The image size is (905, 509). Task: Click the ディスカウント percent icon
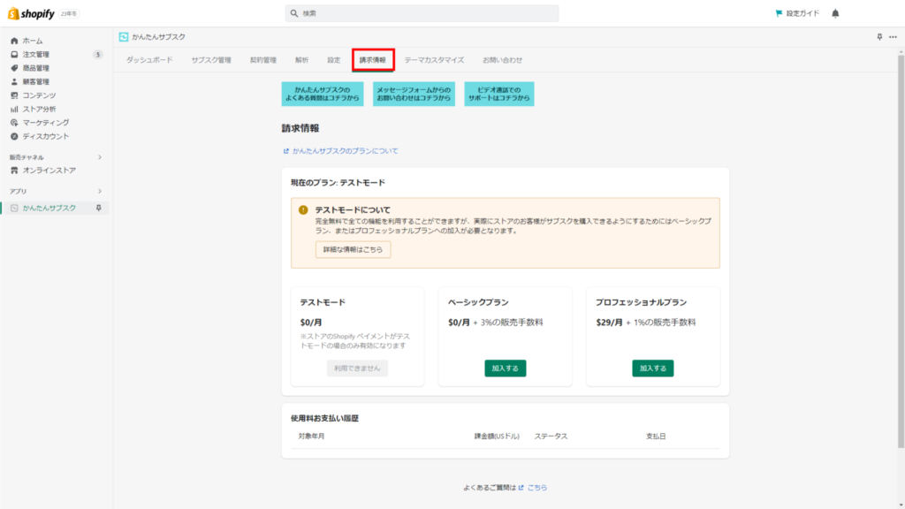coord(14,136)
